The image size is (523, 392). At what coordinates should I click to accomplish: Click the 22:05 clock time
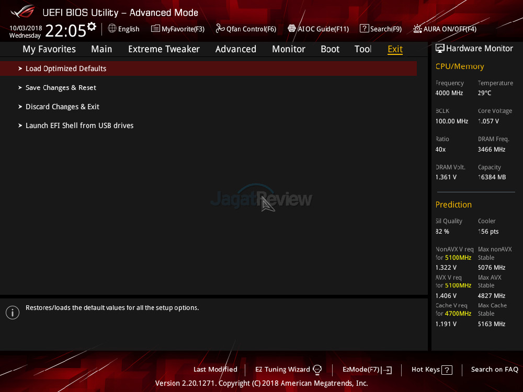tap(65, 31)
